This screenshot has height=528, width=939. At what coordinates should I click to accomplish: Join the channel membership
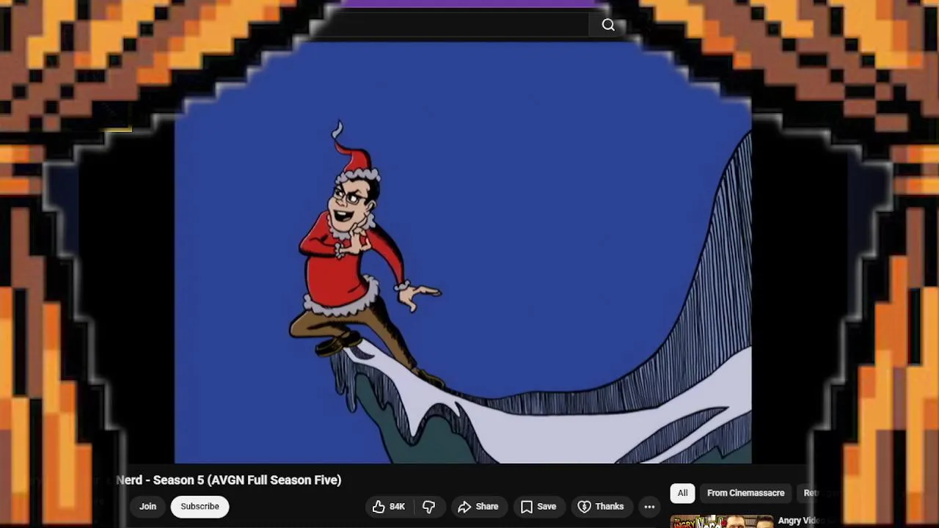(x=147, y=506)
